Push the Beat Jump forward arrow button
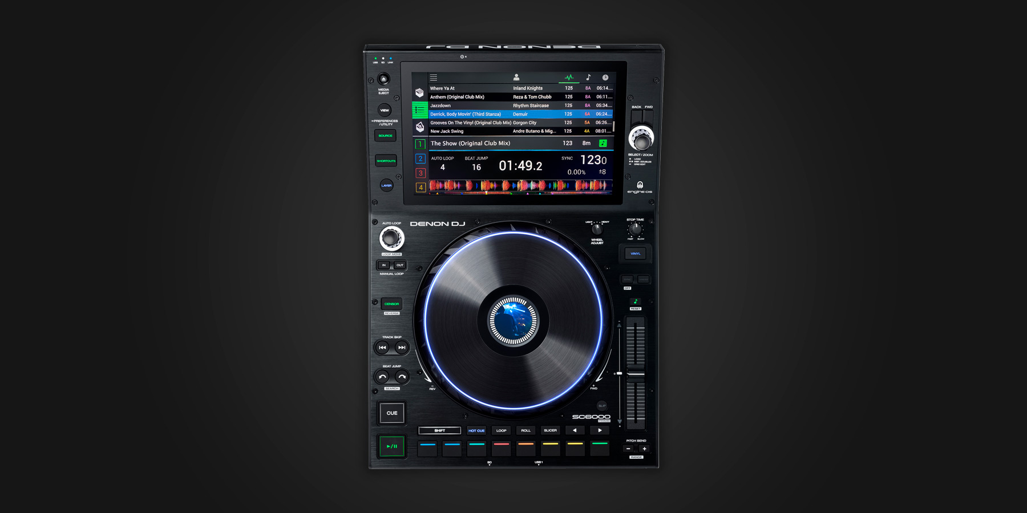Screen dimensions: 1027x513 (x=402, y=376)
